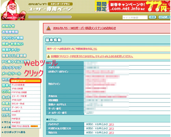
Task: Click the 検索 button next to search box
Action: [153, 17]
